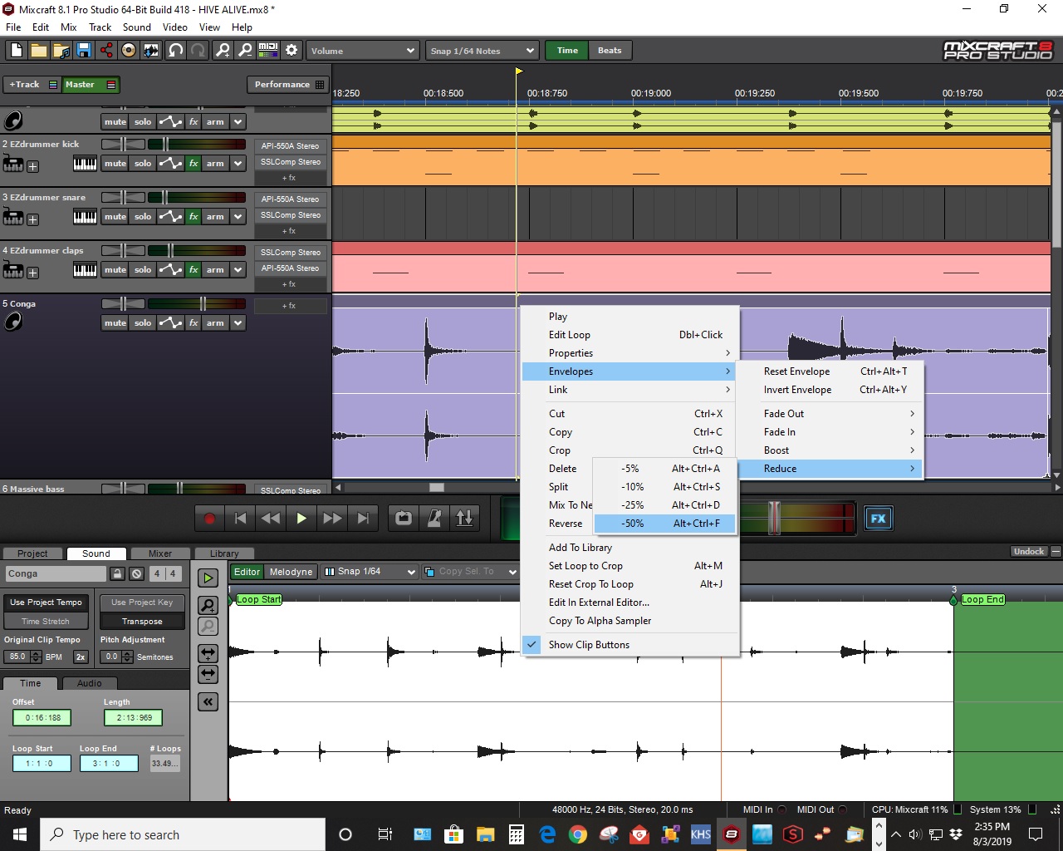
Task: Undo the last action using toolbar arrow
Action: pyautogui.click(x=175, y=51)
